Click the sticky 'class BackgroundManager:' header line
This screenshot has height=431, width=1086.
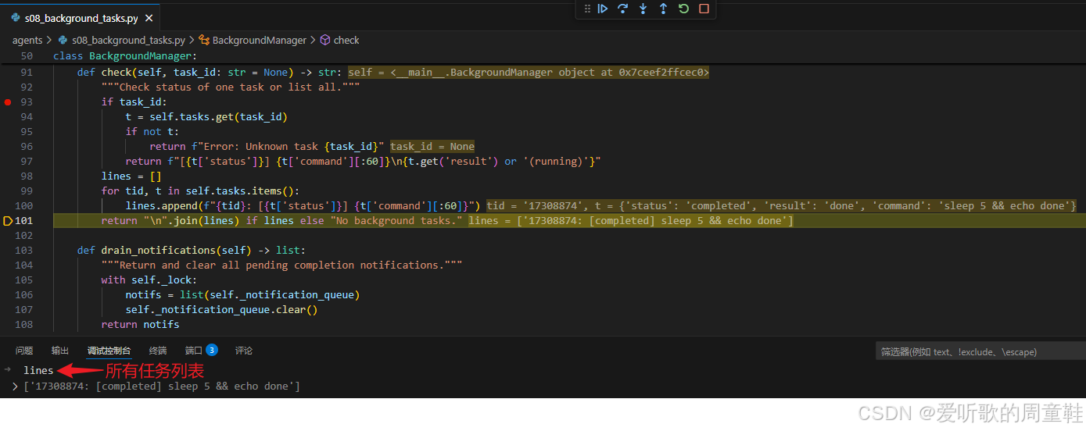125,56
